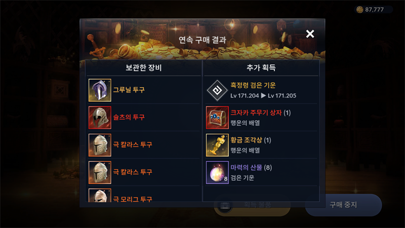Click the 슐츠의 투구 item name
This screenshot has width=405, height=228.
pos(129,117)
